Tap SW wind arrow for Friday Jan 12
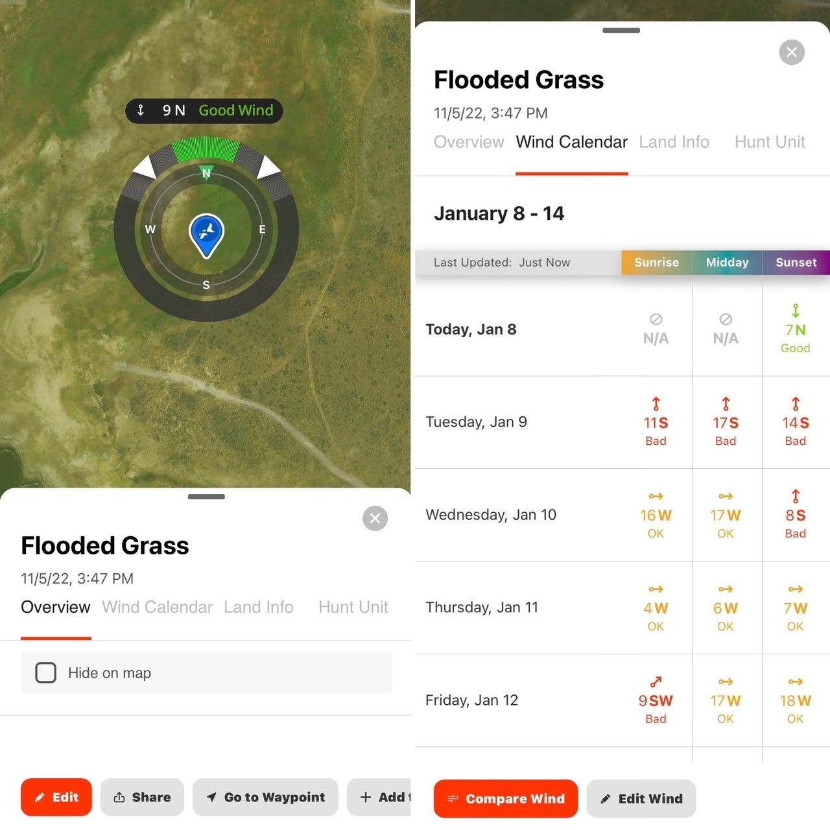Viewport: 830px width, 830px height. coord(656,682)
